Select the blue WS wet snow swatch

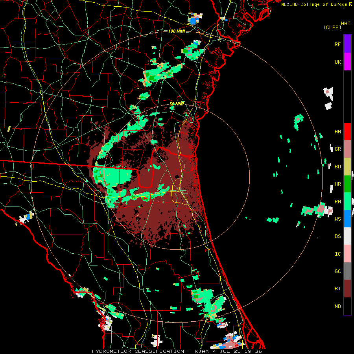click(347, 219)
